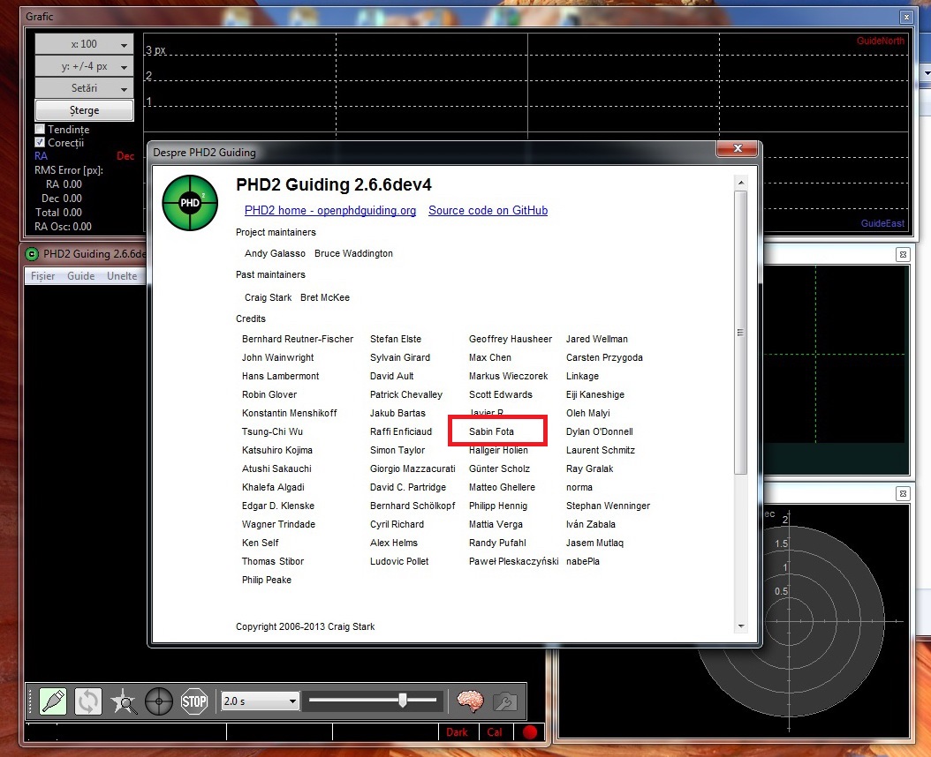
Task: Click the credit Sabin Fota
Action: tap(491, 431)
